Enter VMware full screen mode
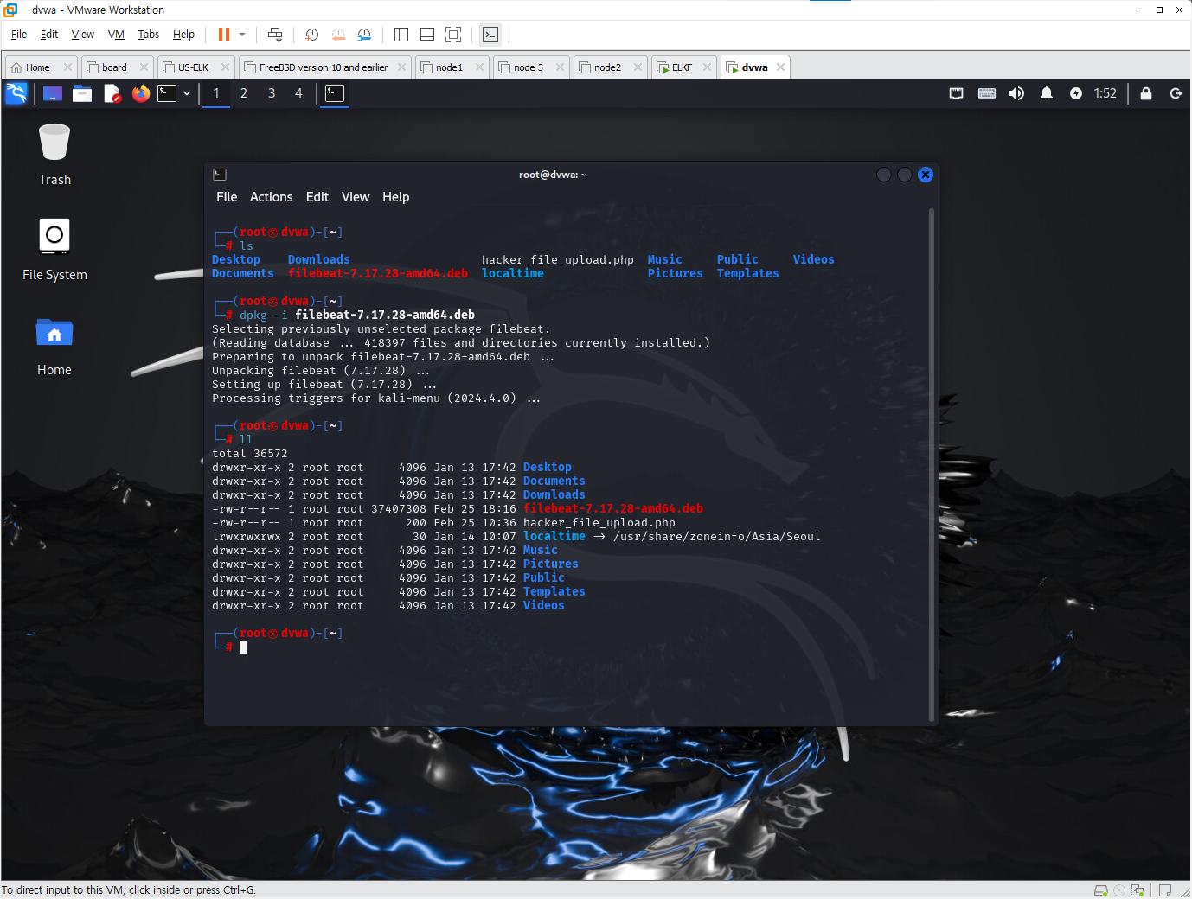Image resolution: width=1192 pixels, height=899 pixels. point(453,35)
